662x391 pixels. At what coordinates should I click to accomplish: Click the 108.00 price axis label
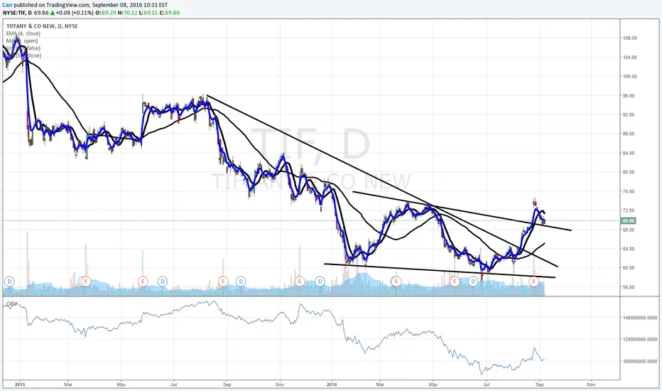[629, 38]
